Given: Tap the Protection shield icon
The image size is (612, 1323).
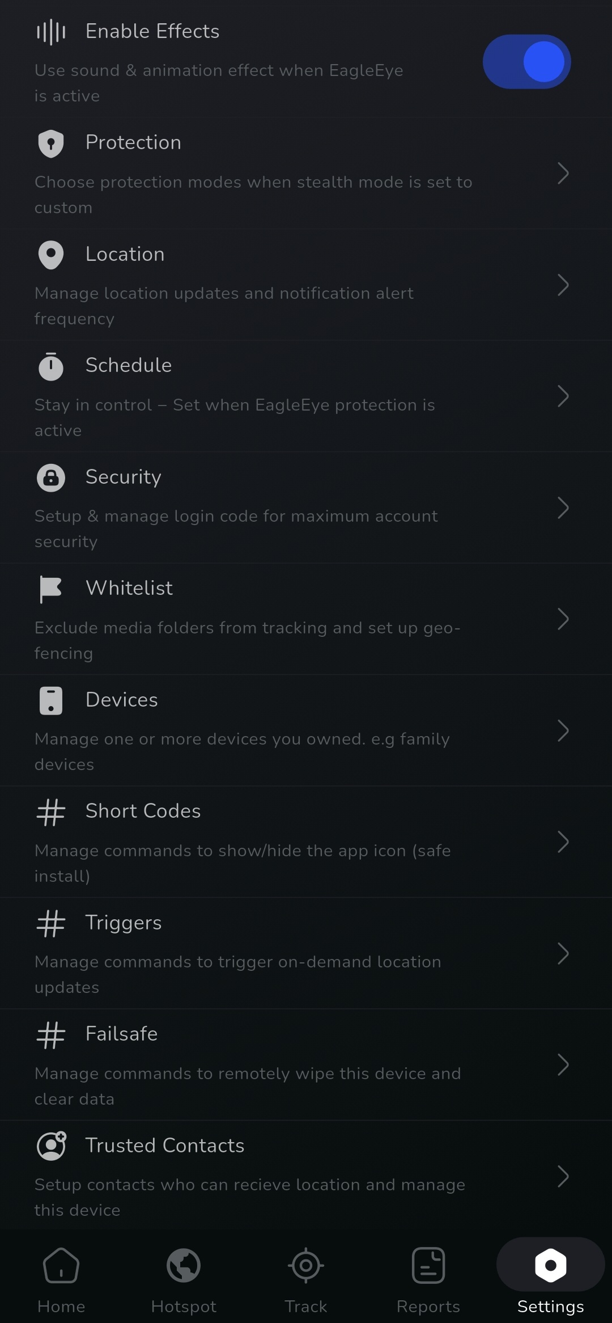Looking at the screenshot, I should pos(51,143).
